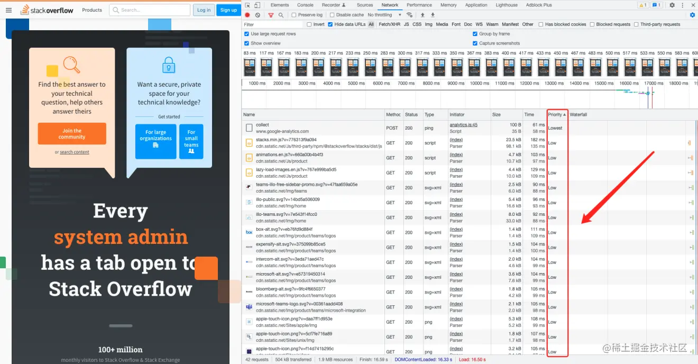Click script icon for animations.en.js row
This screenshot has height=364, width=698.
tap(249, 158)
